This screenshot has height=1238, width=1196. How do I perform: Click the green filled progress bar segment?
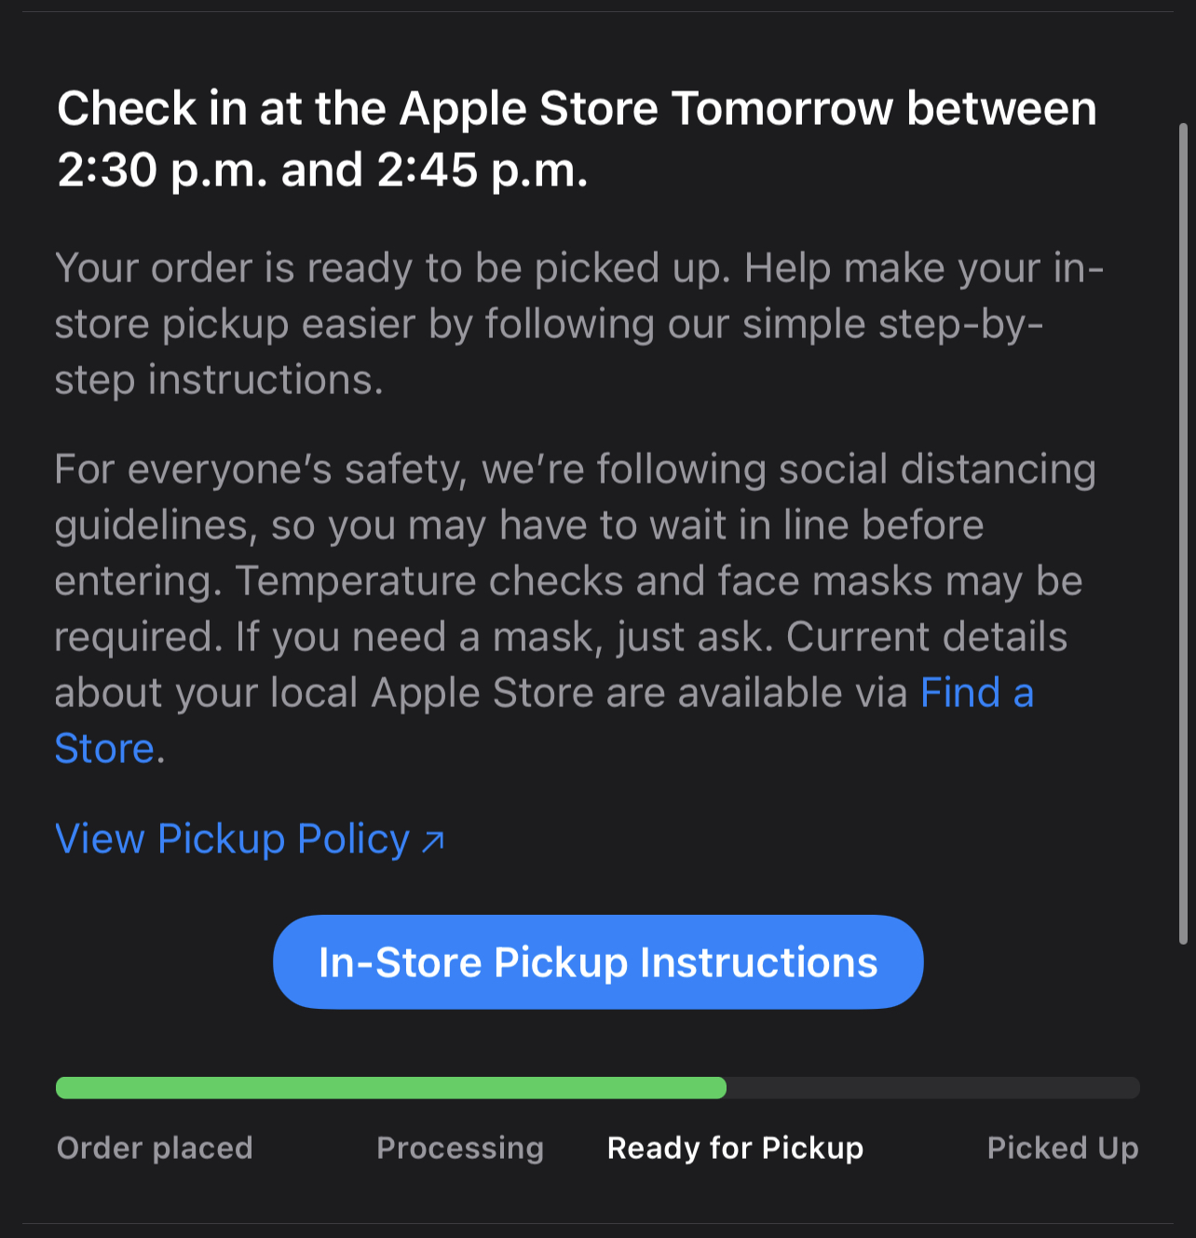point(391,1088)
